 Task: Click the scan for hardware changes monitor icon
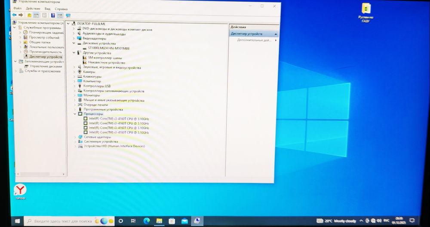tap(68, 15)
